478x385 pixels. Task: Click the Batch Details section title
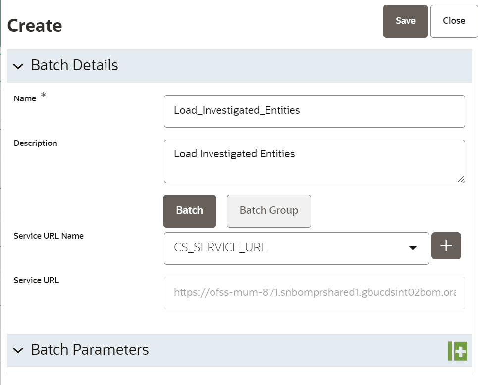pos(74,65)
